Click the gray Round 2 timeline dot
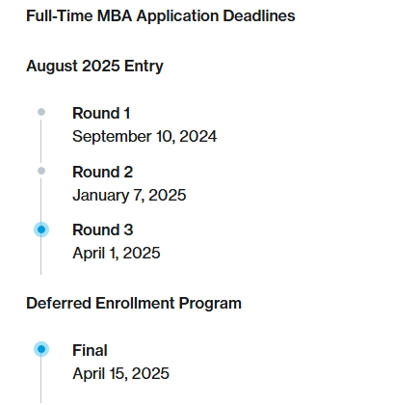The height and width of the screenshot is (405, 420). [41, 171]
